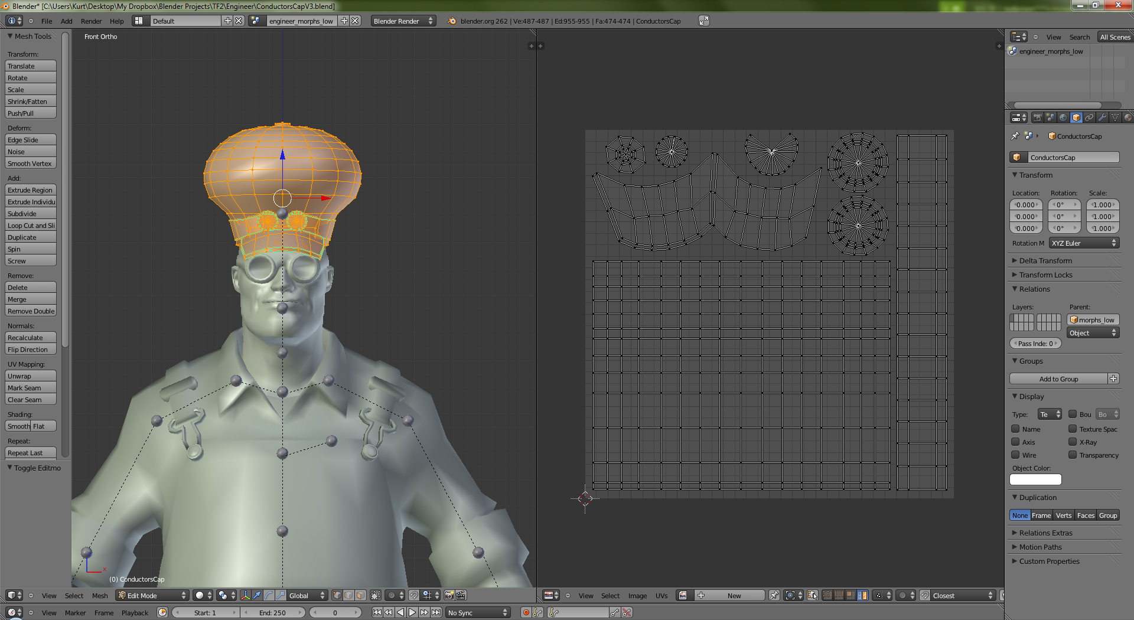Screen dimensions: 1134x620
Task: Click the Subdivide button in Mesh Tools
Action: [31, 214]
